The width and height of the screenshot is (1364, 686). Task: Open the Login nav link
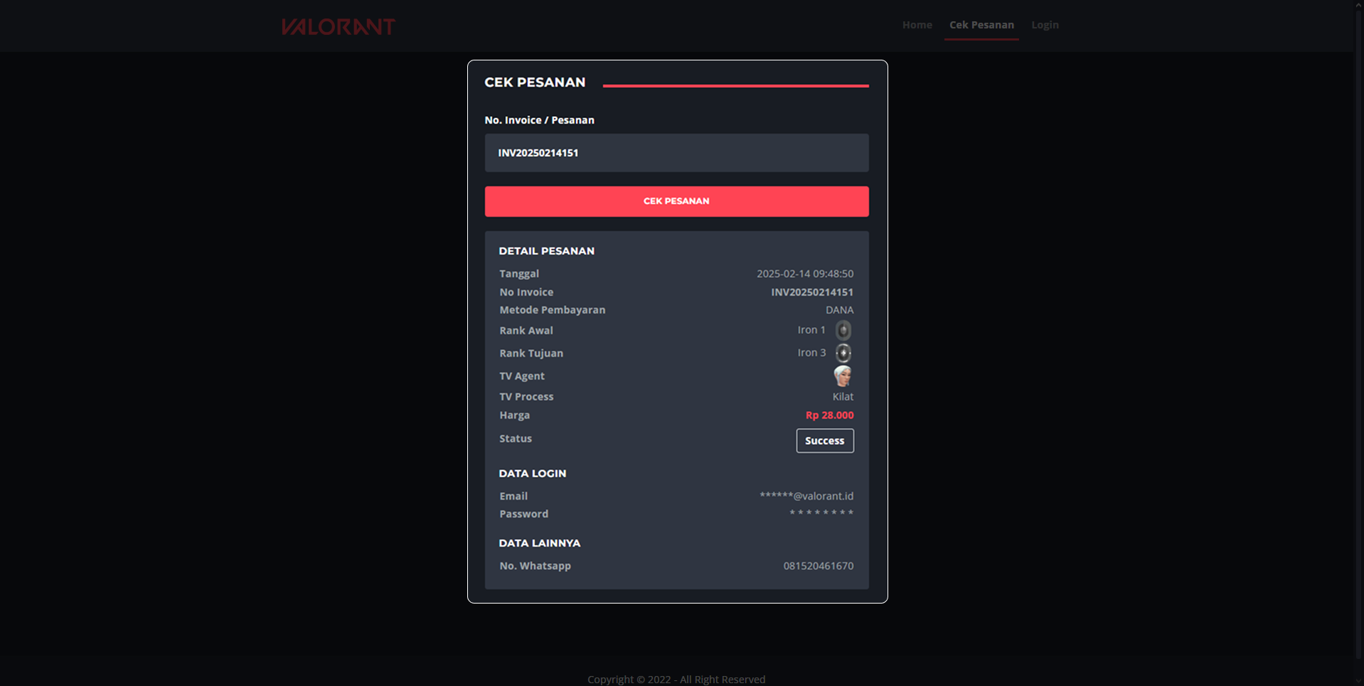[x=1045, y=25]
